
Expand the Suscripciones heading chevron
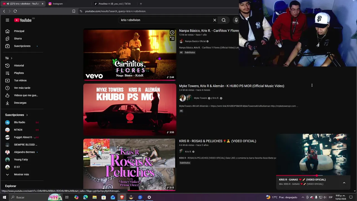coord(27,115)
